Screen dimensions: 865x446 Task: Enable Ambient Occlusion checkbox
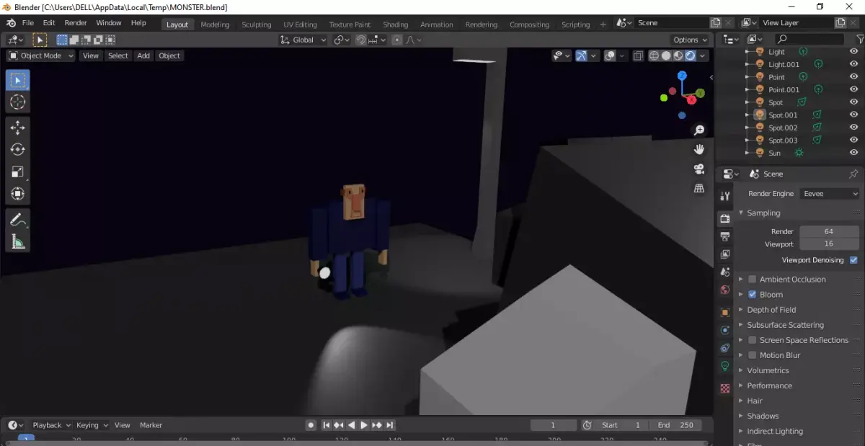753,280
